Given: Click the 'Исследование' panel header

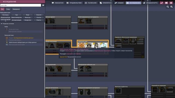Looking at the screenshot, I should coord(22,2).
